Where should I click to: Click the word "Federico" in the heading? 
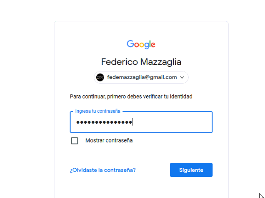pyautogui.click(x=119, y=62)
